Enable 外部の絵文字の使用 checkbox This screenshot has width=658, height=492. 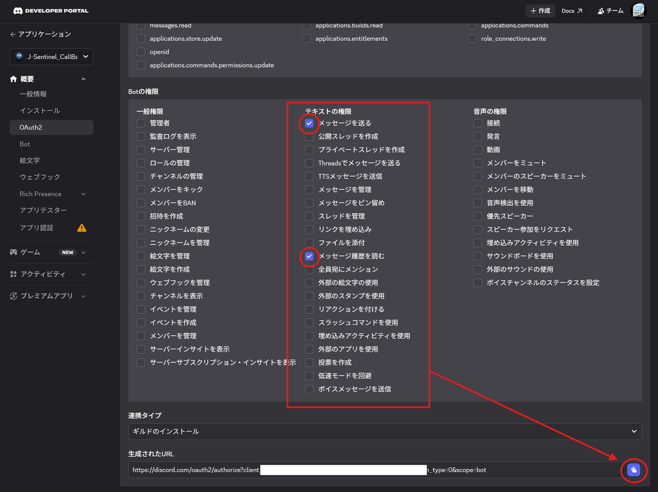(x=309, y=283)
